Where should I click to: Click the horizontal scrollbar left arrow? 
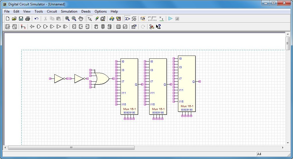pos(5,148)
